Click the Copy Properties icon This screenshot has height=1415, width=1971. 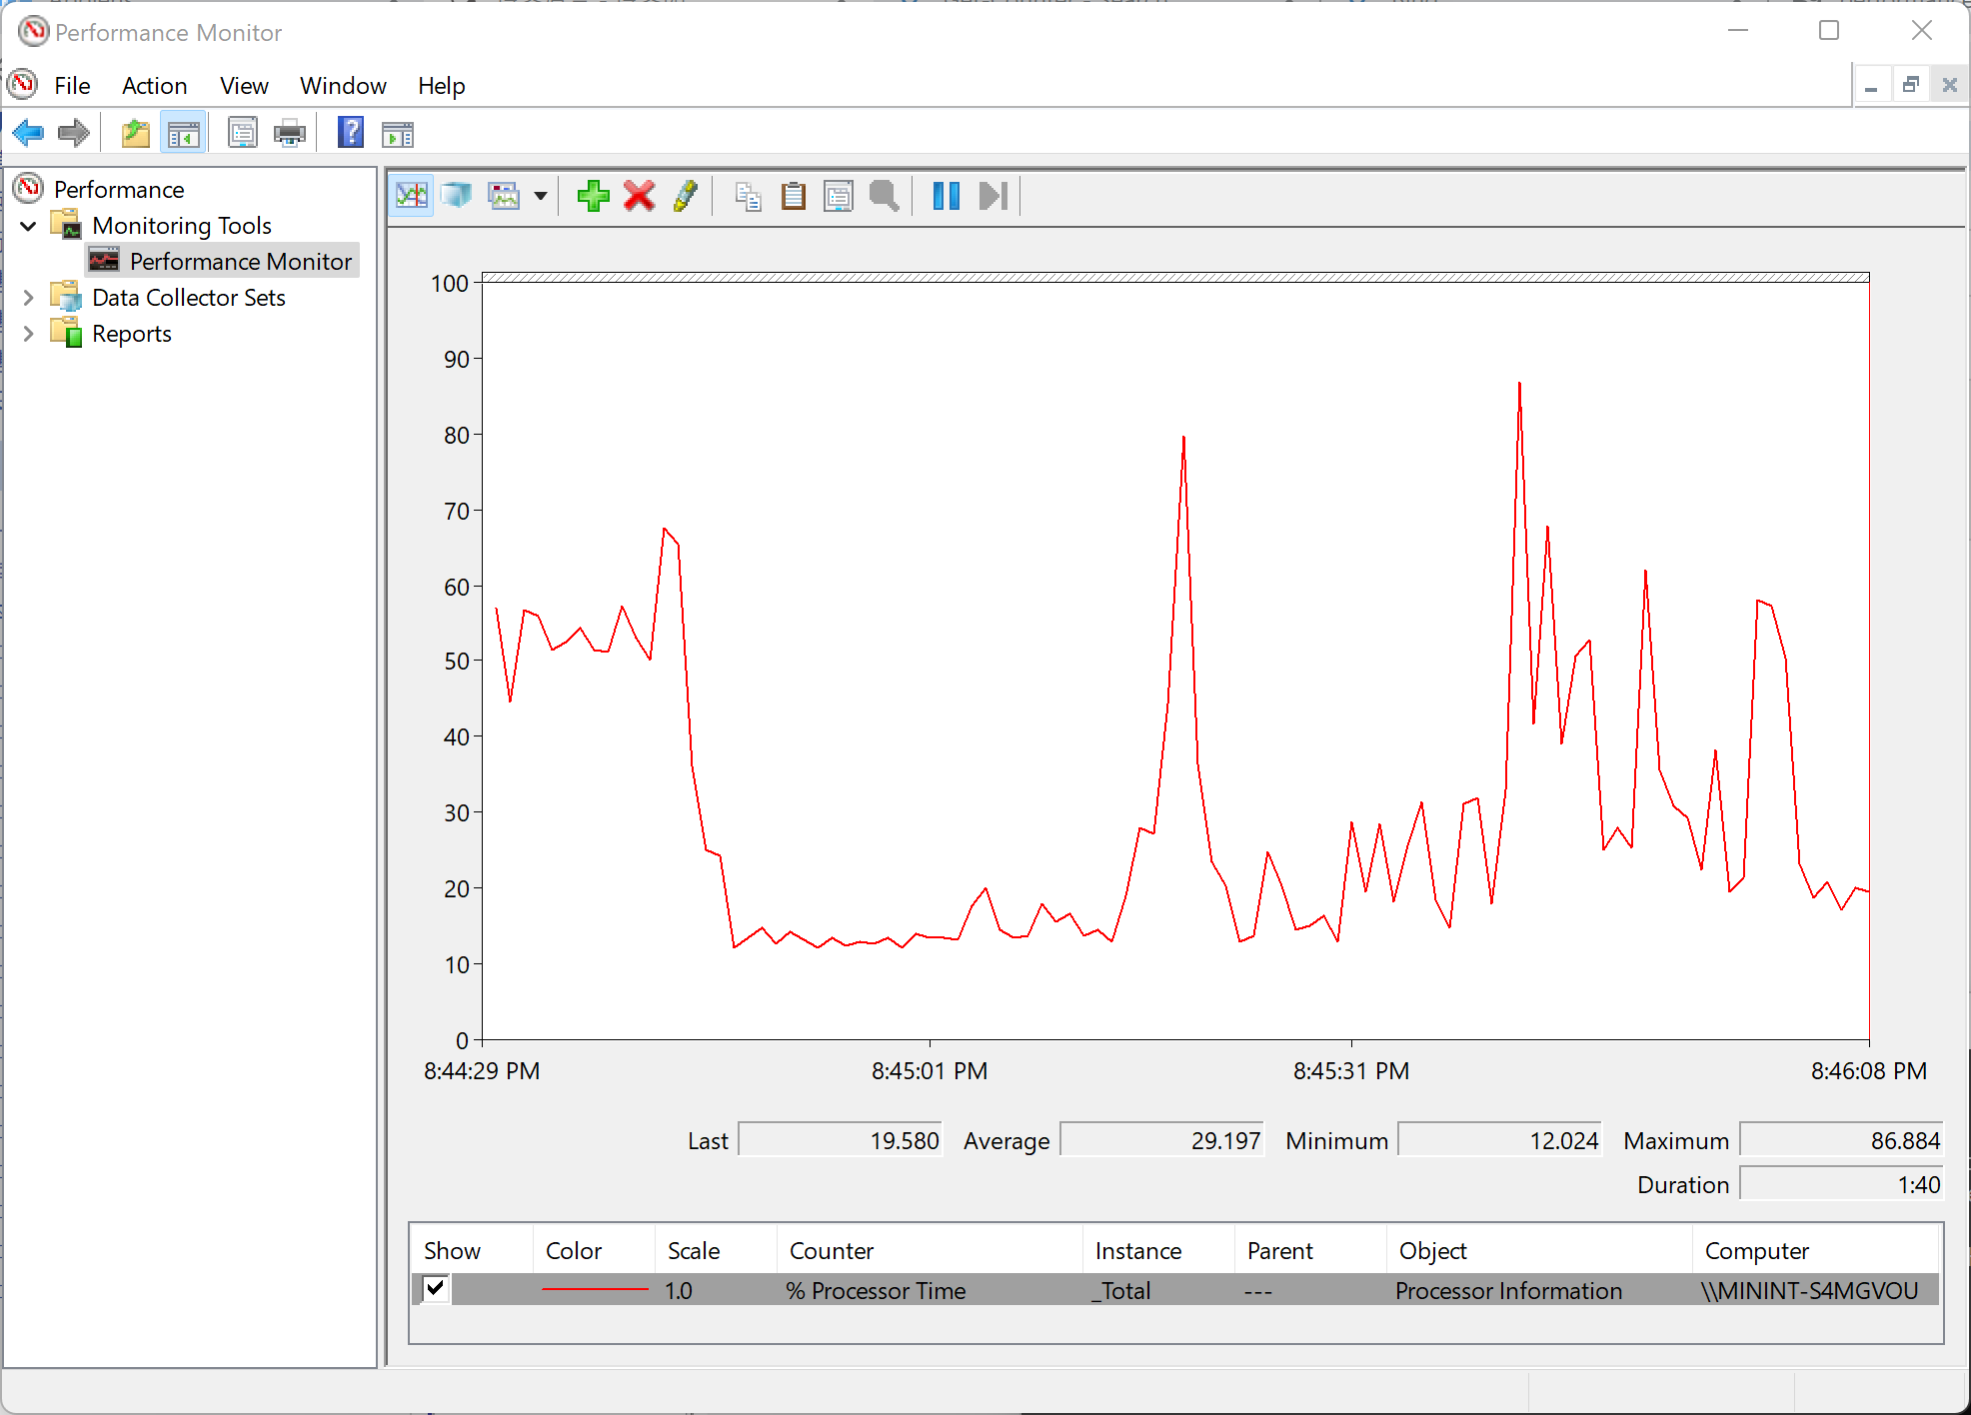coord(748,196)
